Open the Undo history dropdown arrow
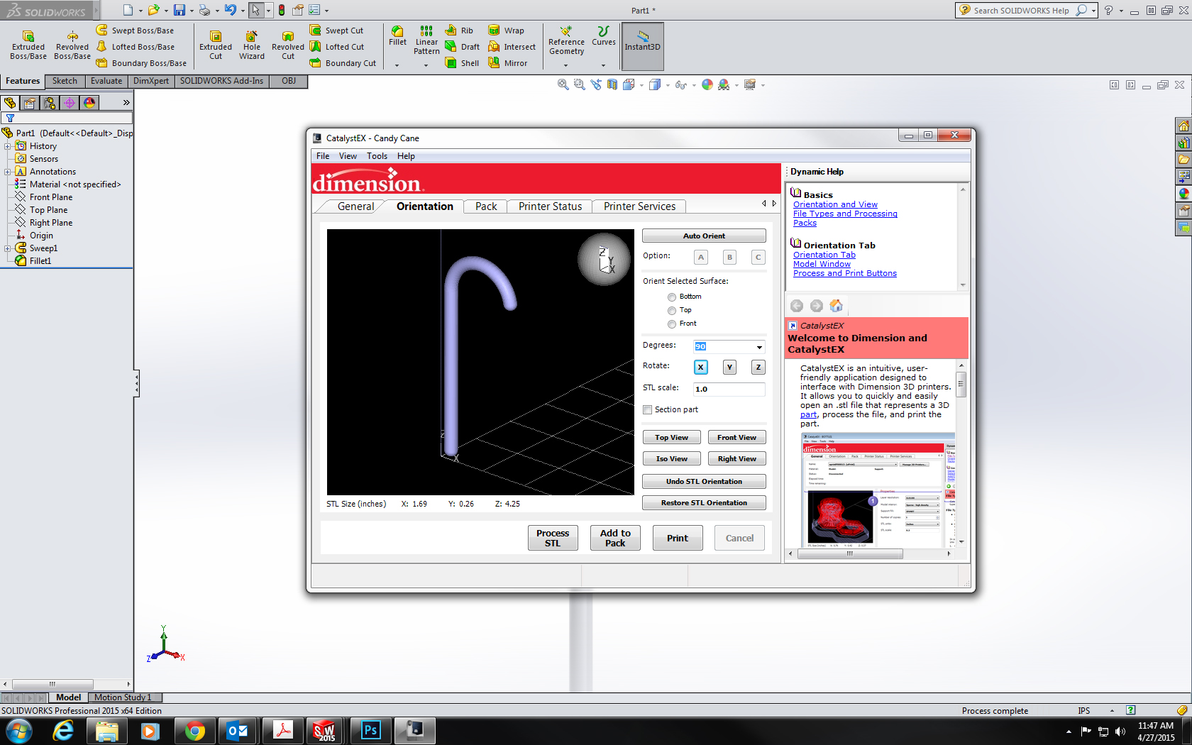1192x745 pixels. (x=243, y=11)
